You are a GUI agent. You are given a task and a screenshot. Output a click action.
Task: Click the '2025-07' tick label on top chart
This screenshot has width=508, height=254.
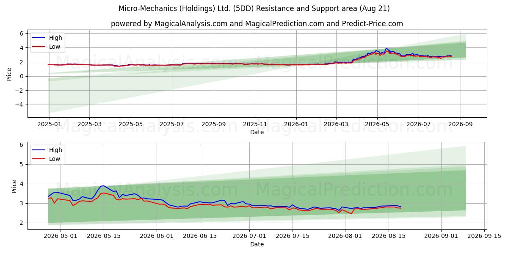coord(172,124)
